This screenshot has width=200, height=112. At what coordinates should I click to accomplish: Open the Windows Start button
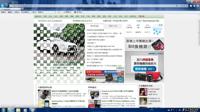(3, 110)
